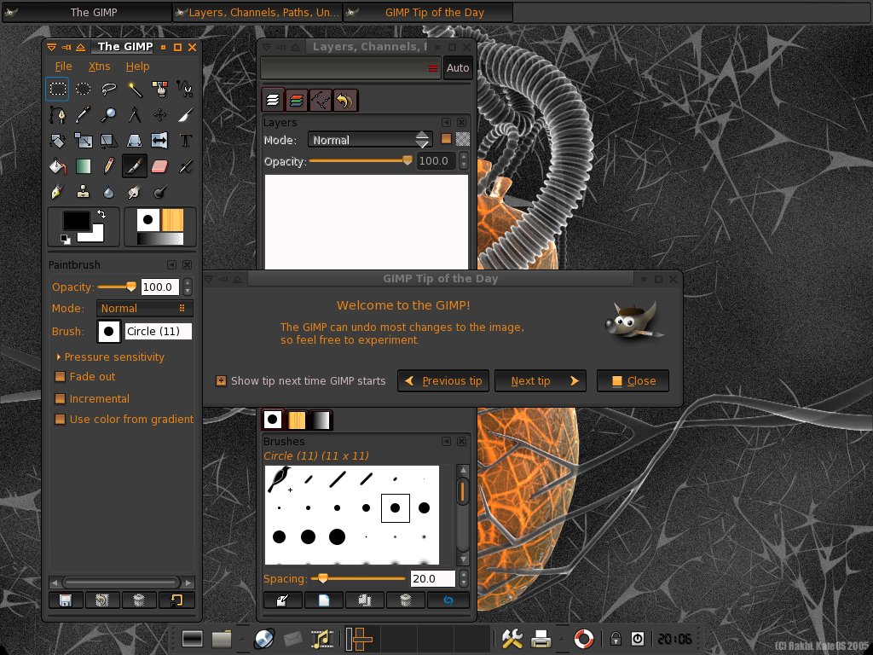Select the Dodge/Burn tool
Screen dimensions: 873x655
coord(159,192)
